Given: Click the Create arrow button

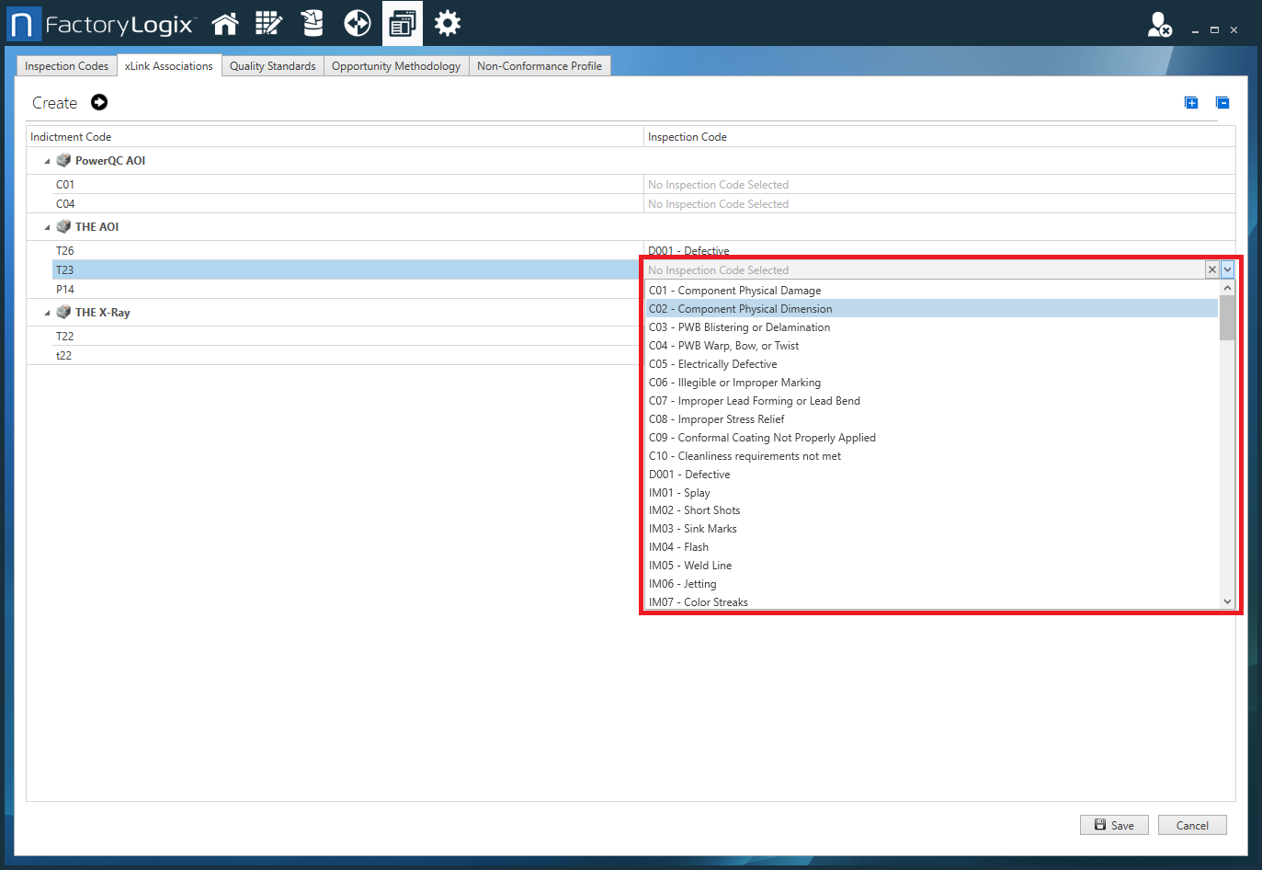Looking at the screenshot, I should (x=98, y=102).
